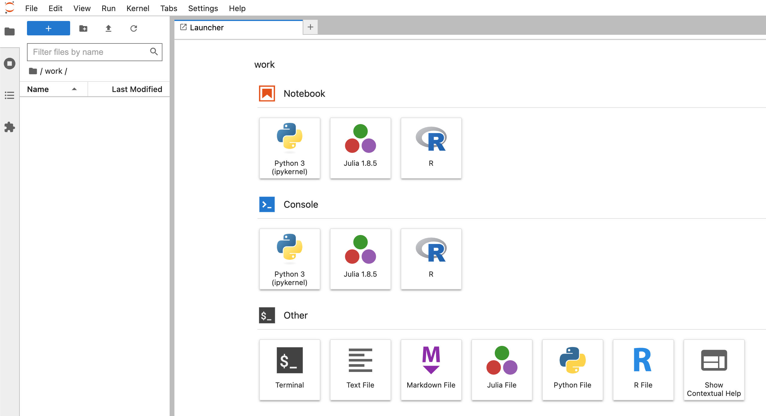Add a new tab with the plus button

point(310,27)
